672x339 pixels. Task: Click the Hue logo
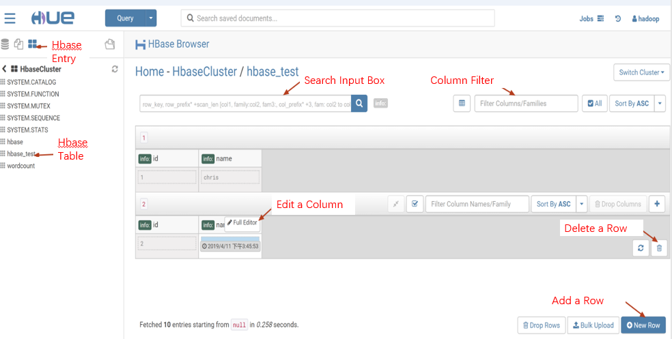point(53,18)
